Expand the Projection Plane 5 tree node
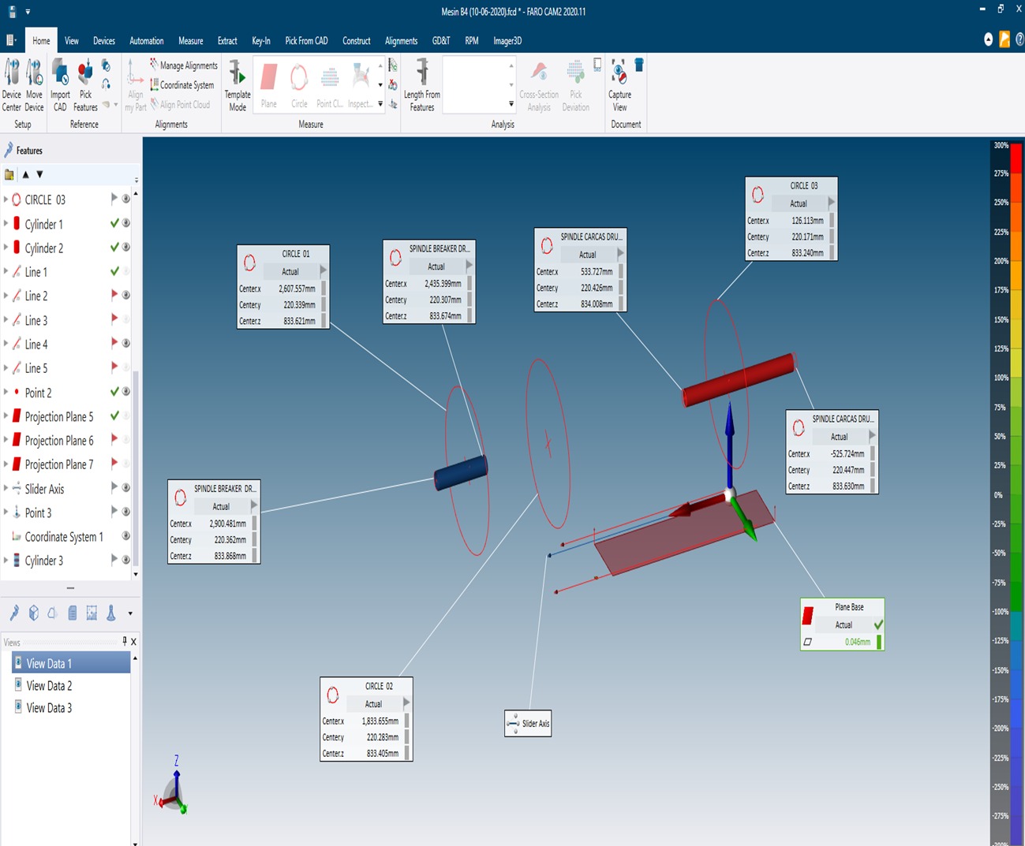The width and height of the screenshot is (1025, 846). [x=6, y=416]
